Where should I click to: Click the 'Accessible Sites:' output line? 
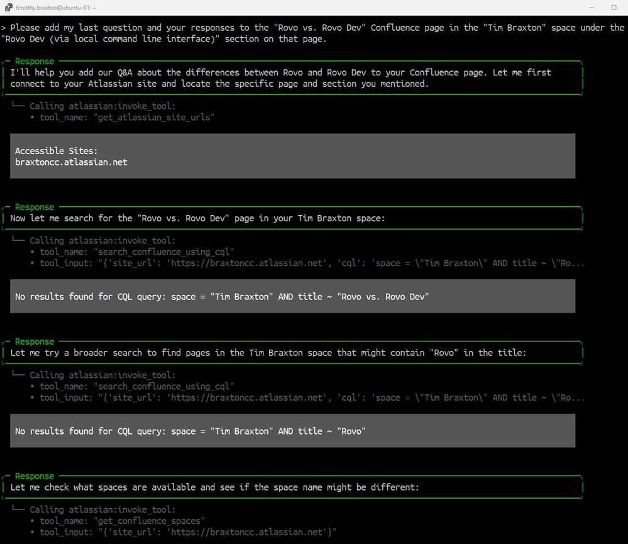(56, 151)
